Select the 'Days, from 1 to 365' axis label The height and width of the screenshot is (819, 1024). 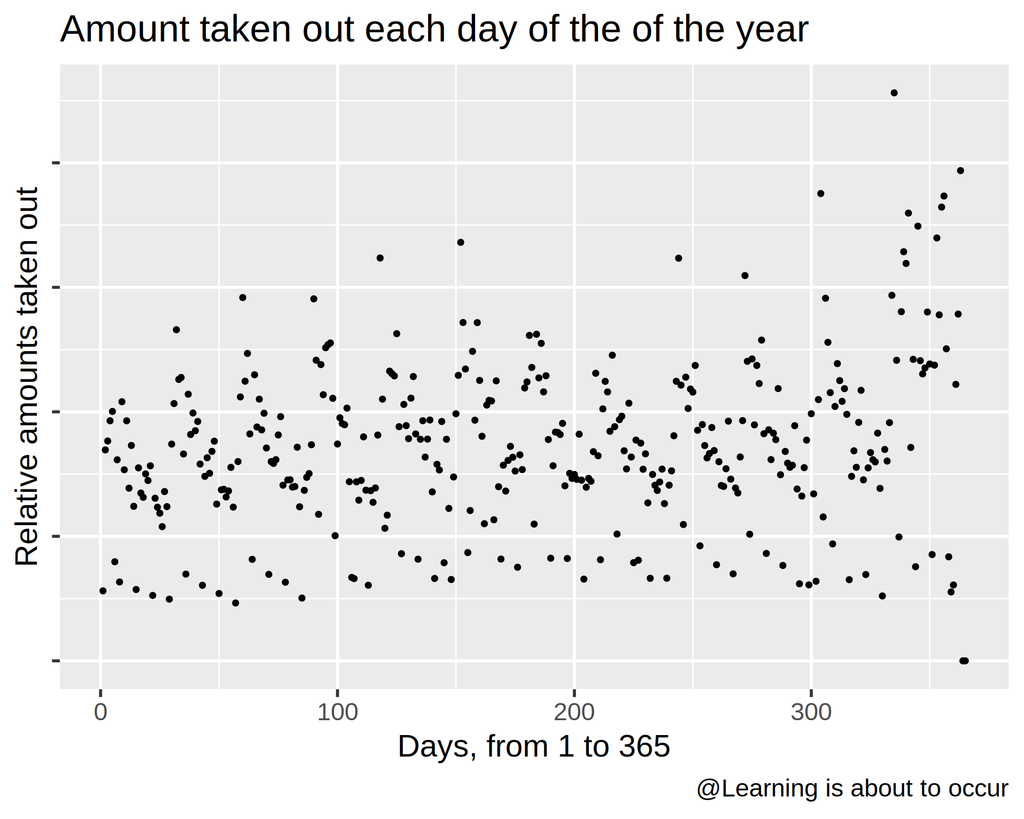coord(534,746)
